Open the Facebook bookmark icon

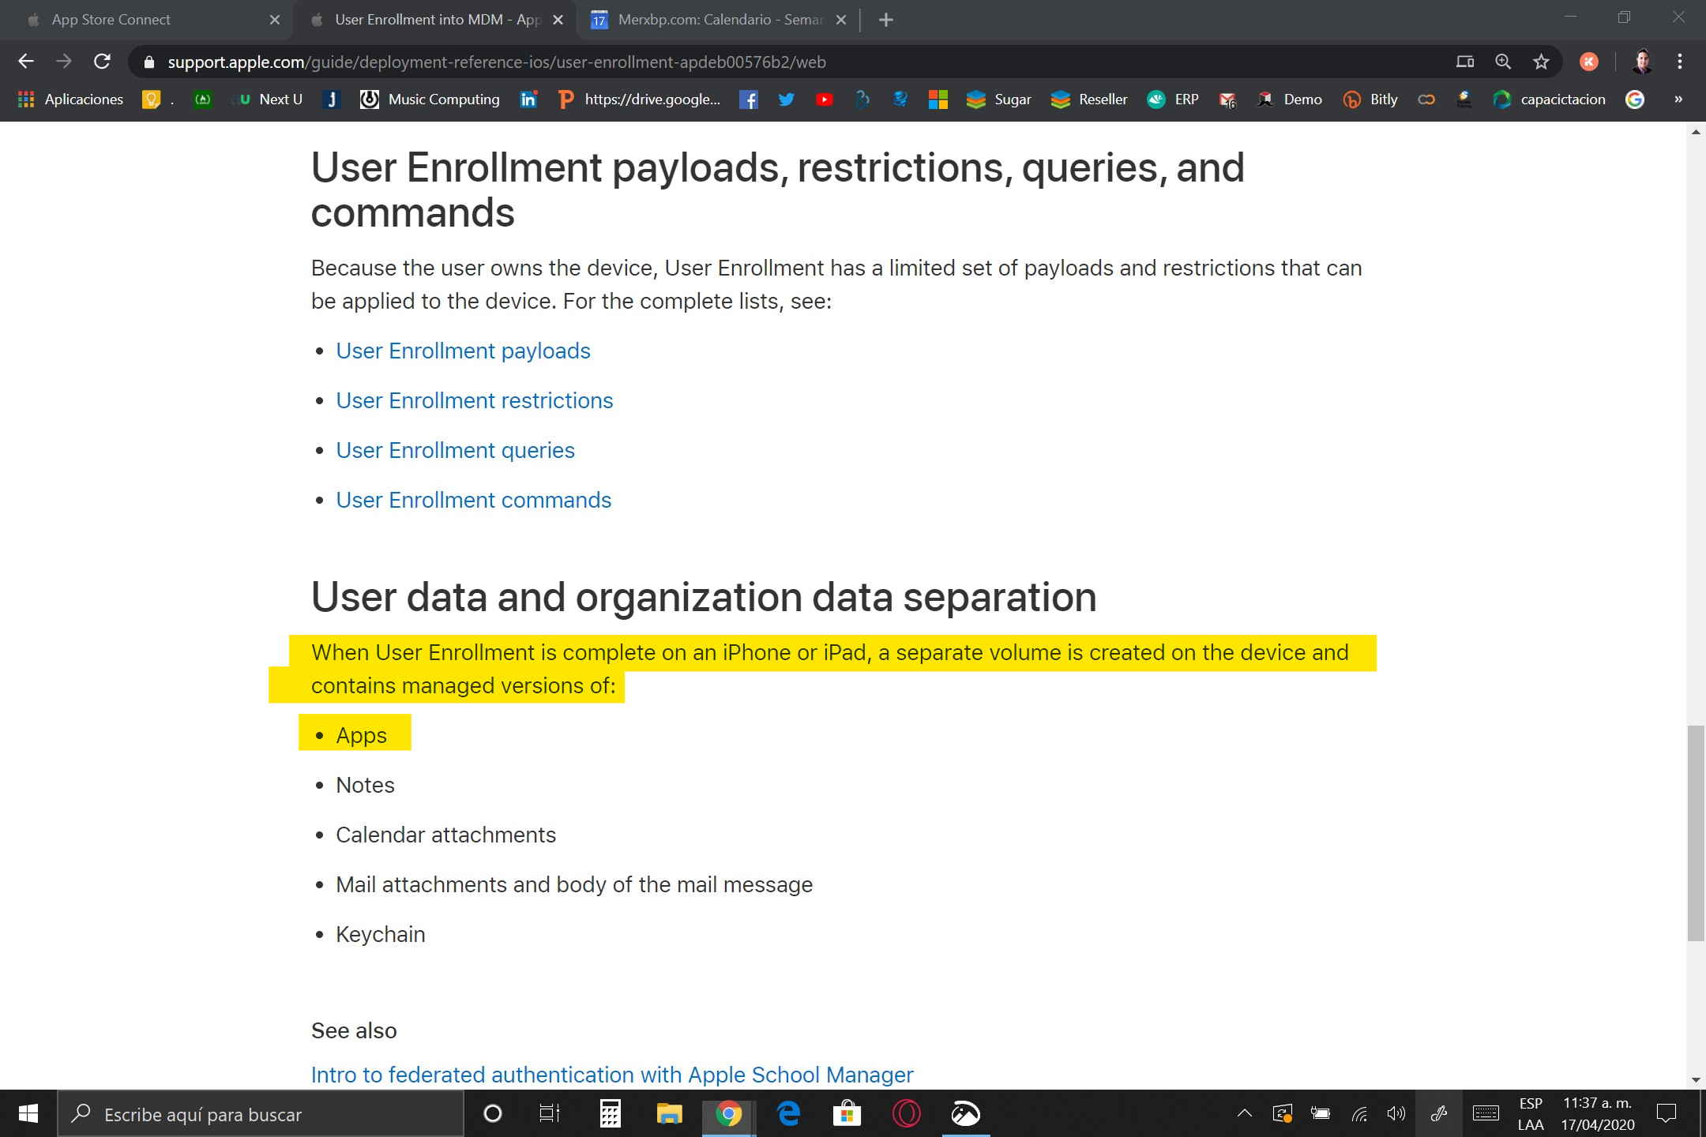pos(748,99)
